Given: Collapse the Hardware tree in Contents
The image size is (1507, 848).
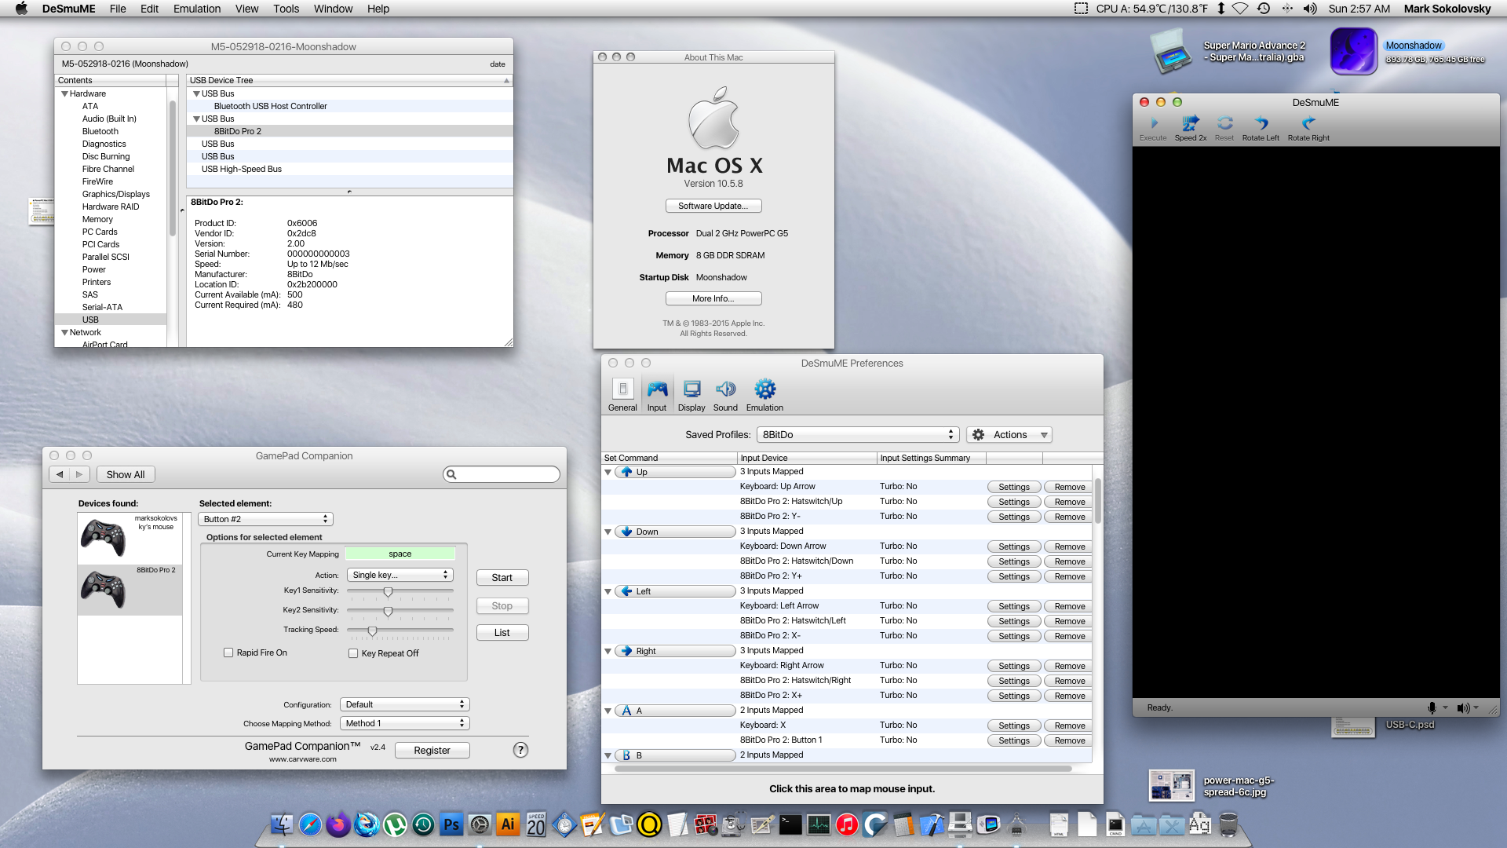Looking at the screenshot, I should point(64,93).
